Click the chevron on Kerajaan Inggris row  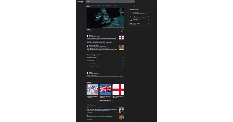[x=148, y=24]
